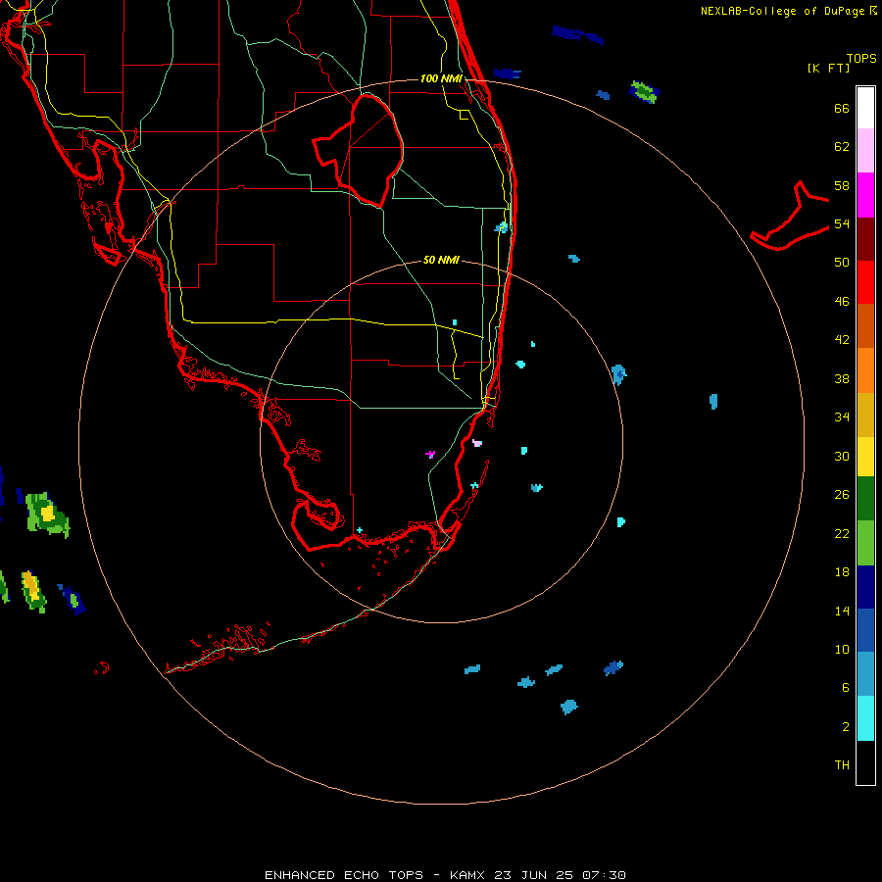Click the '50 NMI' range ring label
The height and width of the screenshot is (882, 882).
(x=441, y=260)
